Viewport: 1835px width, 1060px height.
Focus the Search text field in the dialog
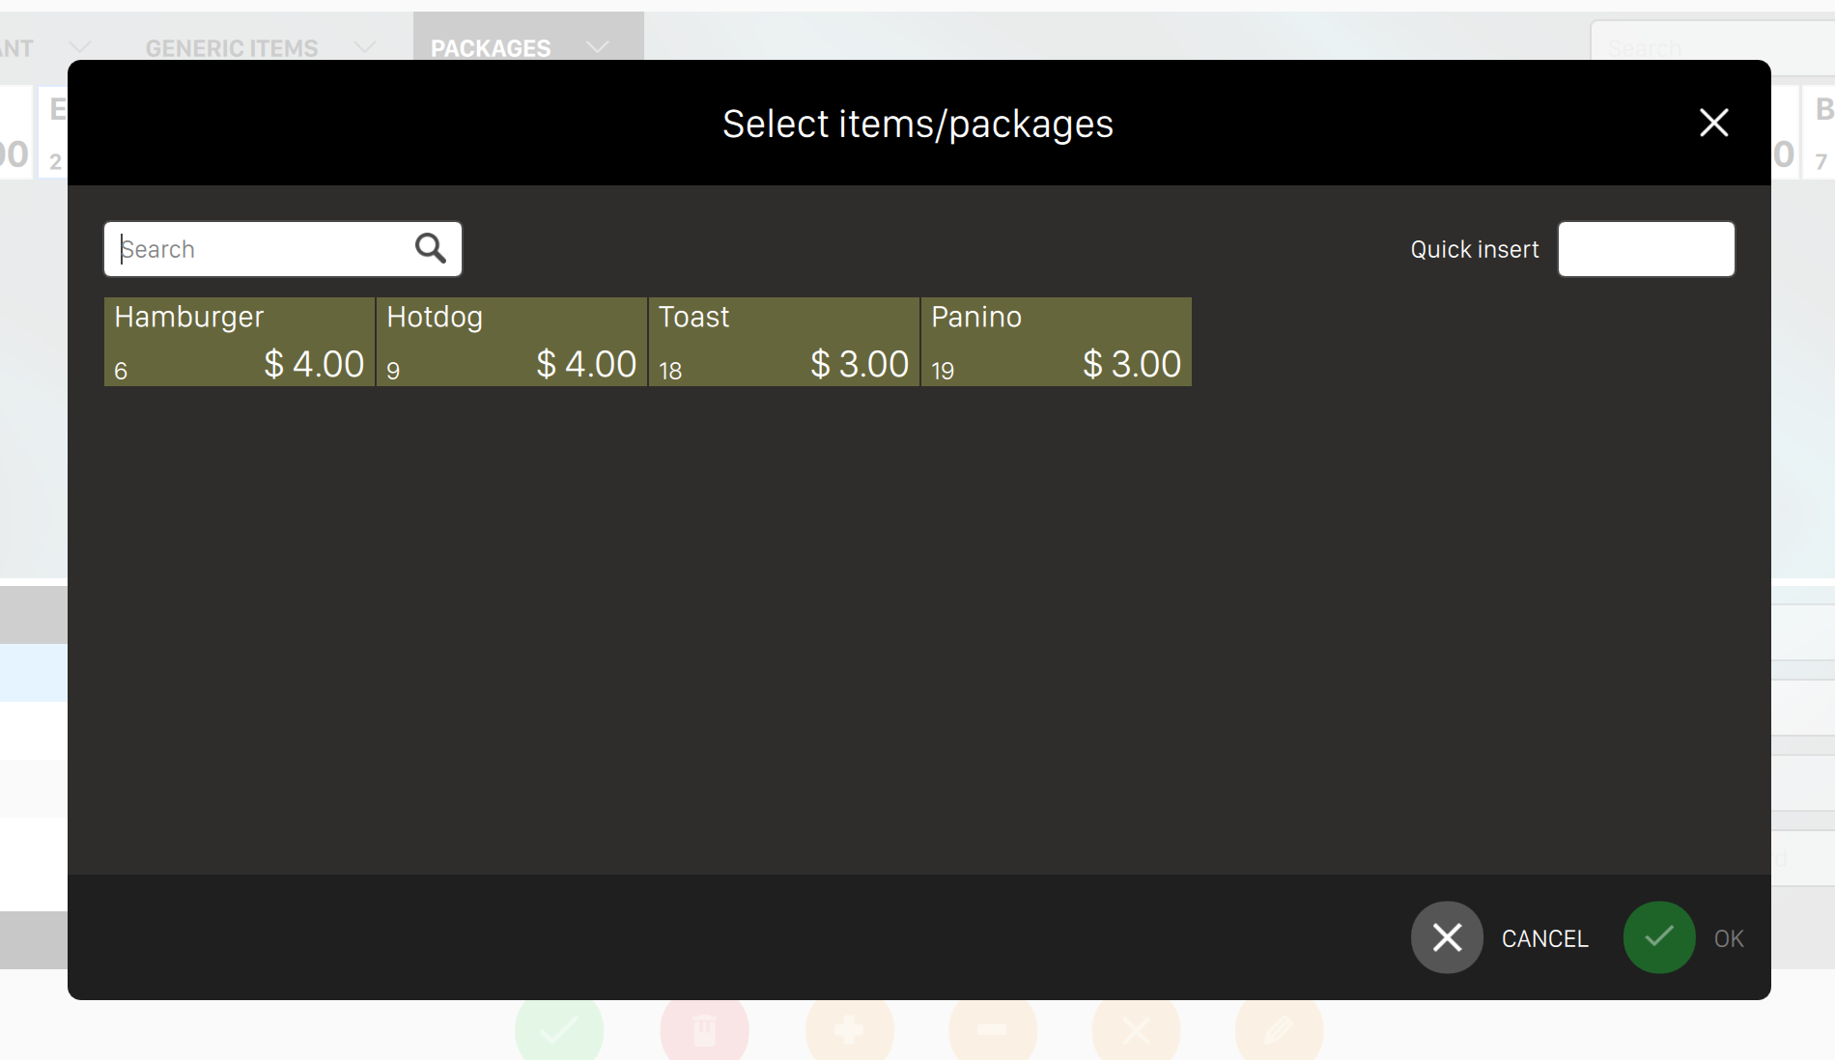pos(261,249)
